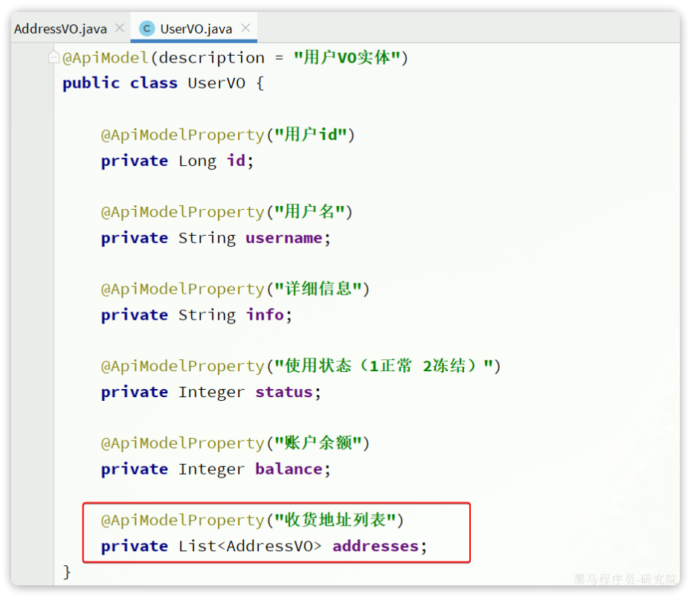
Task: Click the 'public' keyword
Action: pyautogui.click(x=91, y=83)
